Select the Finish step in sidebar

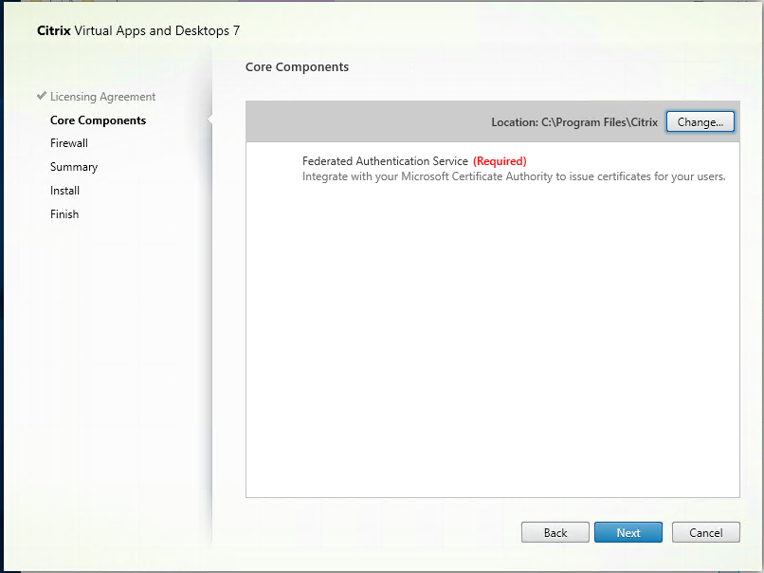[64, 214]
